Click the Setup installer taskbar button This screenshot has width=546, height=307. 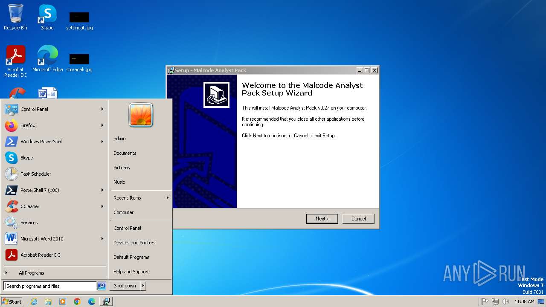(x=106, y=301)
